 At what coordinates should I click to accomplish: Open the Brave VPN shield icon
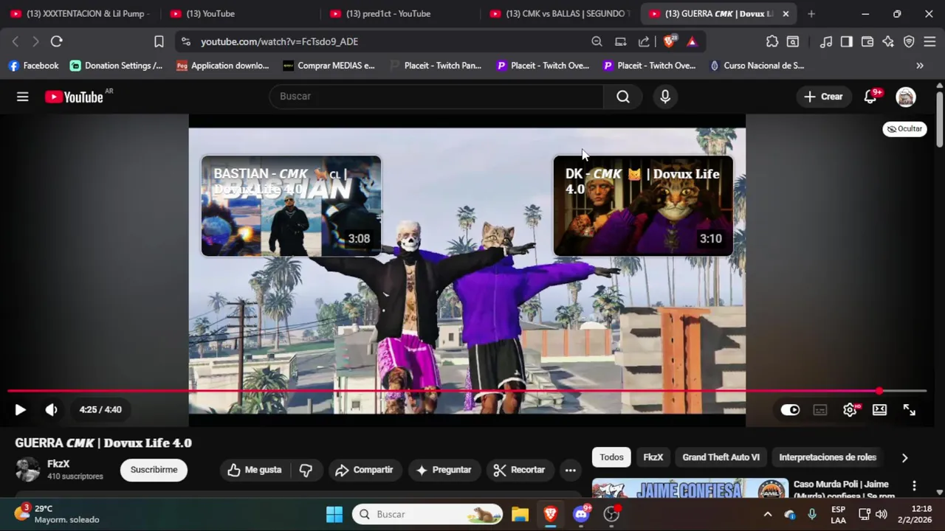tap(909, 42)
